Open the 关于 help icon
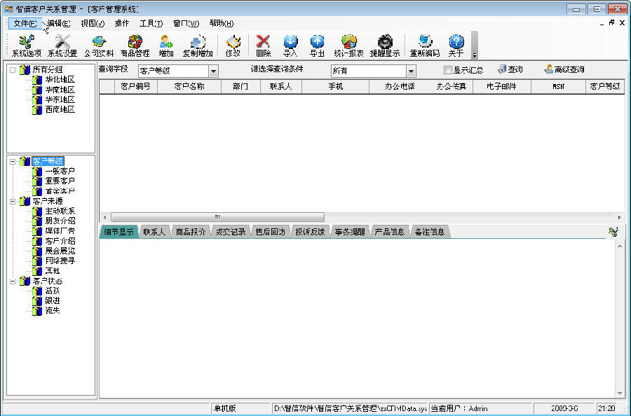 456,46
